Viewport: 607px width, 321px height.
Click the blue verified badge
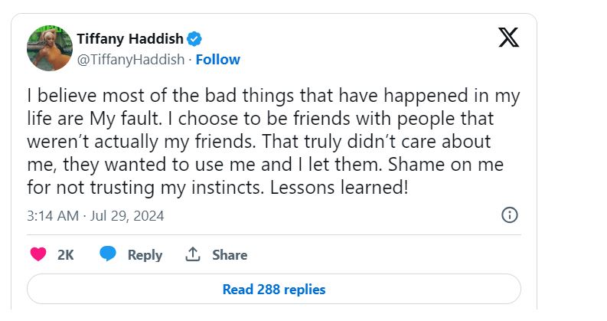coord(196,38)
